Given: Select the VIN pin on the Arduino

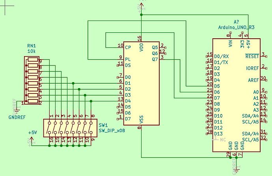Looking at the screenshot, I should click(x=231, y=43).
